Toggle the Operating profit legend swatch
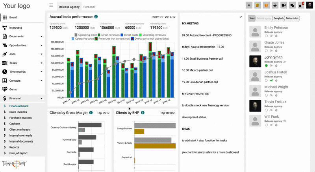Screen dimensions: 315x172 pyautogui.click(x=76, y=35)
